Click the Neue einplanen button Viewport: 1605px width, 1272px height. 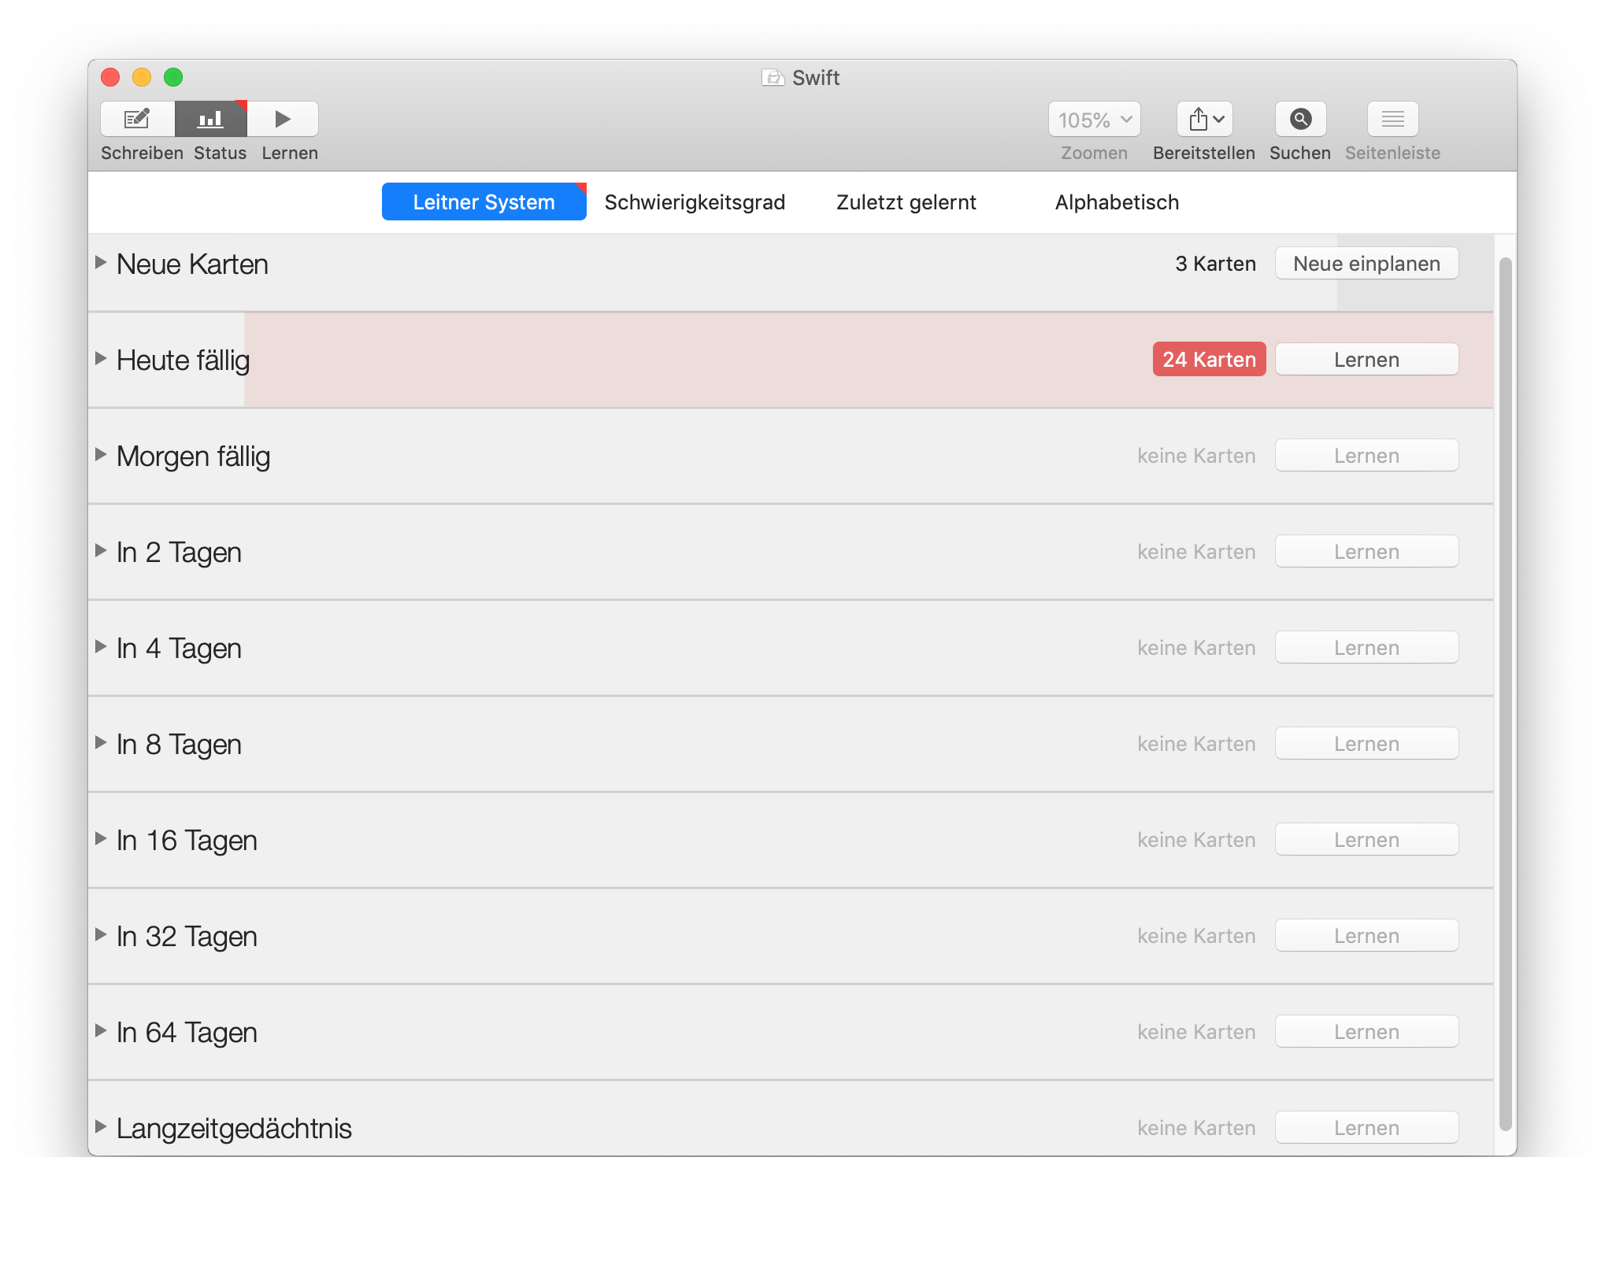tap(1366, 264)
